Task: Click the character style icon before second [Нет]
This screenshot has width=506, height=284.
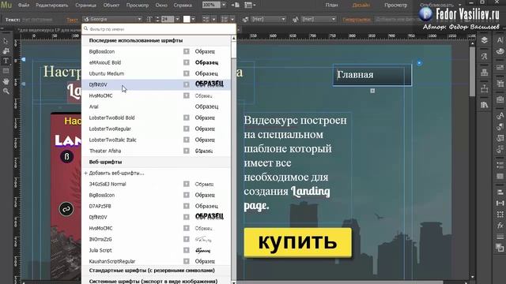Action: pos(295,19)
